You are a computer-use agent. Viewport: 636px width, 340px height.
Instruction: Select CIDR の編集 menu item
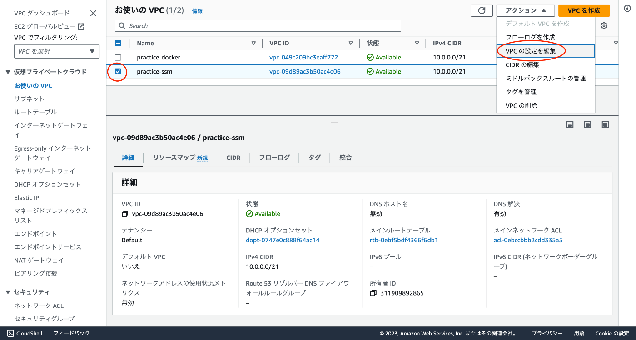pos(546,64)
